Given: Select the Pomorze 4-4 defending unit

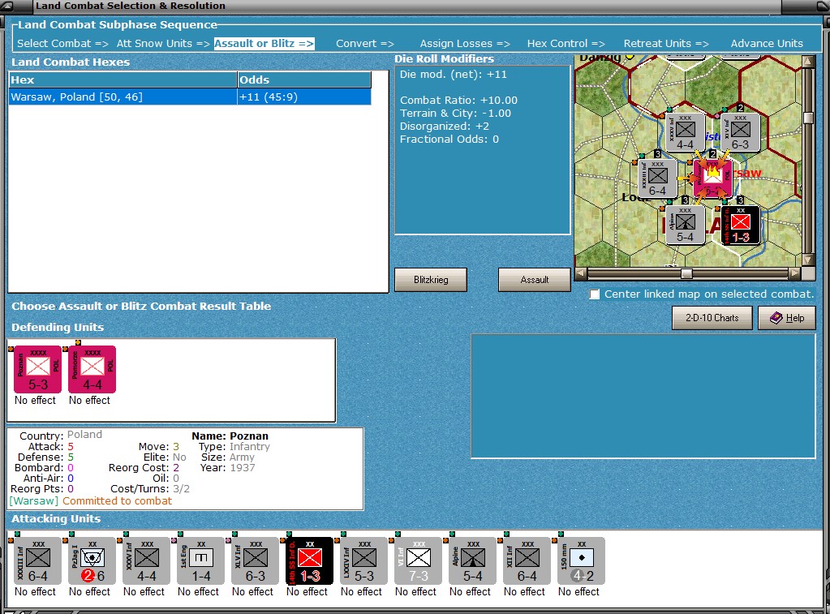Looking at the screenshot, I should click(x=92, y=369).
